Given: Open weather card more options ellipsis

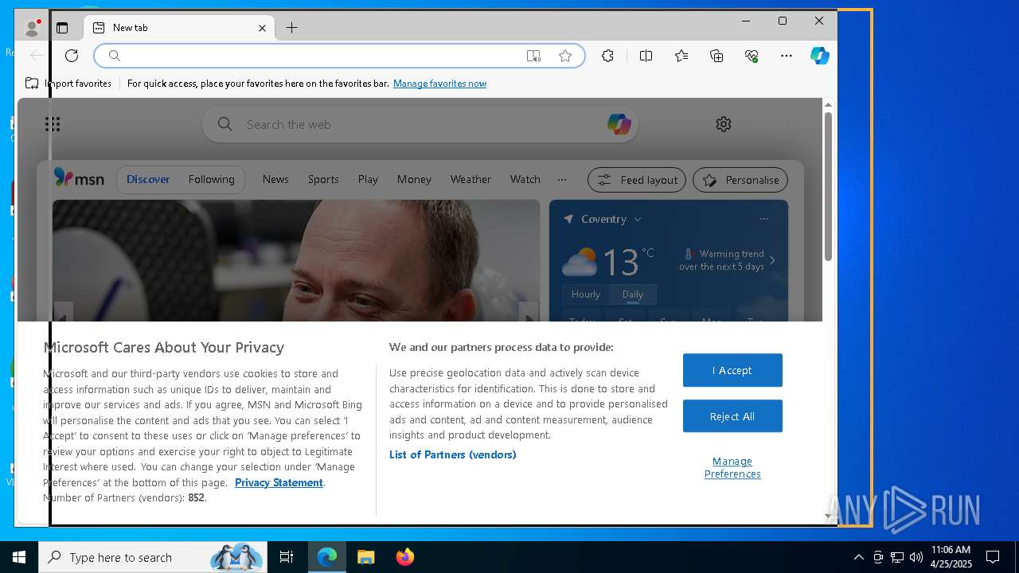Looking at the screenshot, I should tap(764, 219).
